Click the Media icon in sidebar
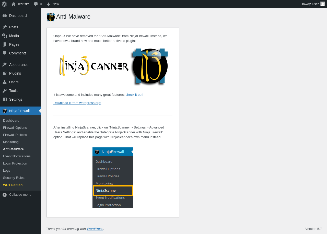This screenshot has width=327, height=234. (5, 36)
